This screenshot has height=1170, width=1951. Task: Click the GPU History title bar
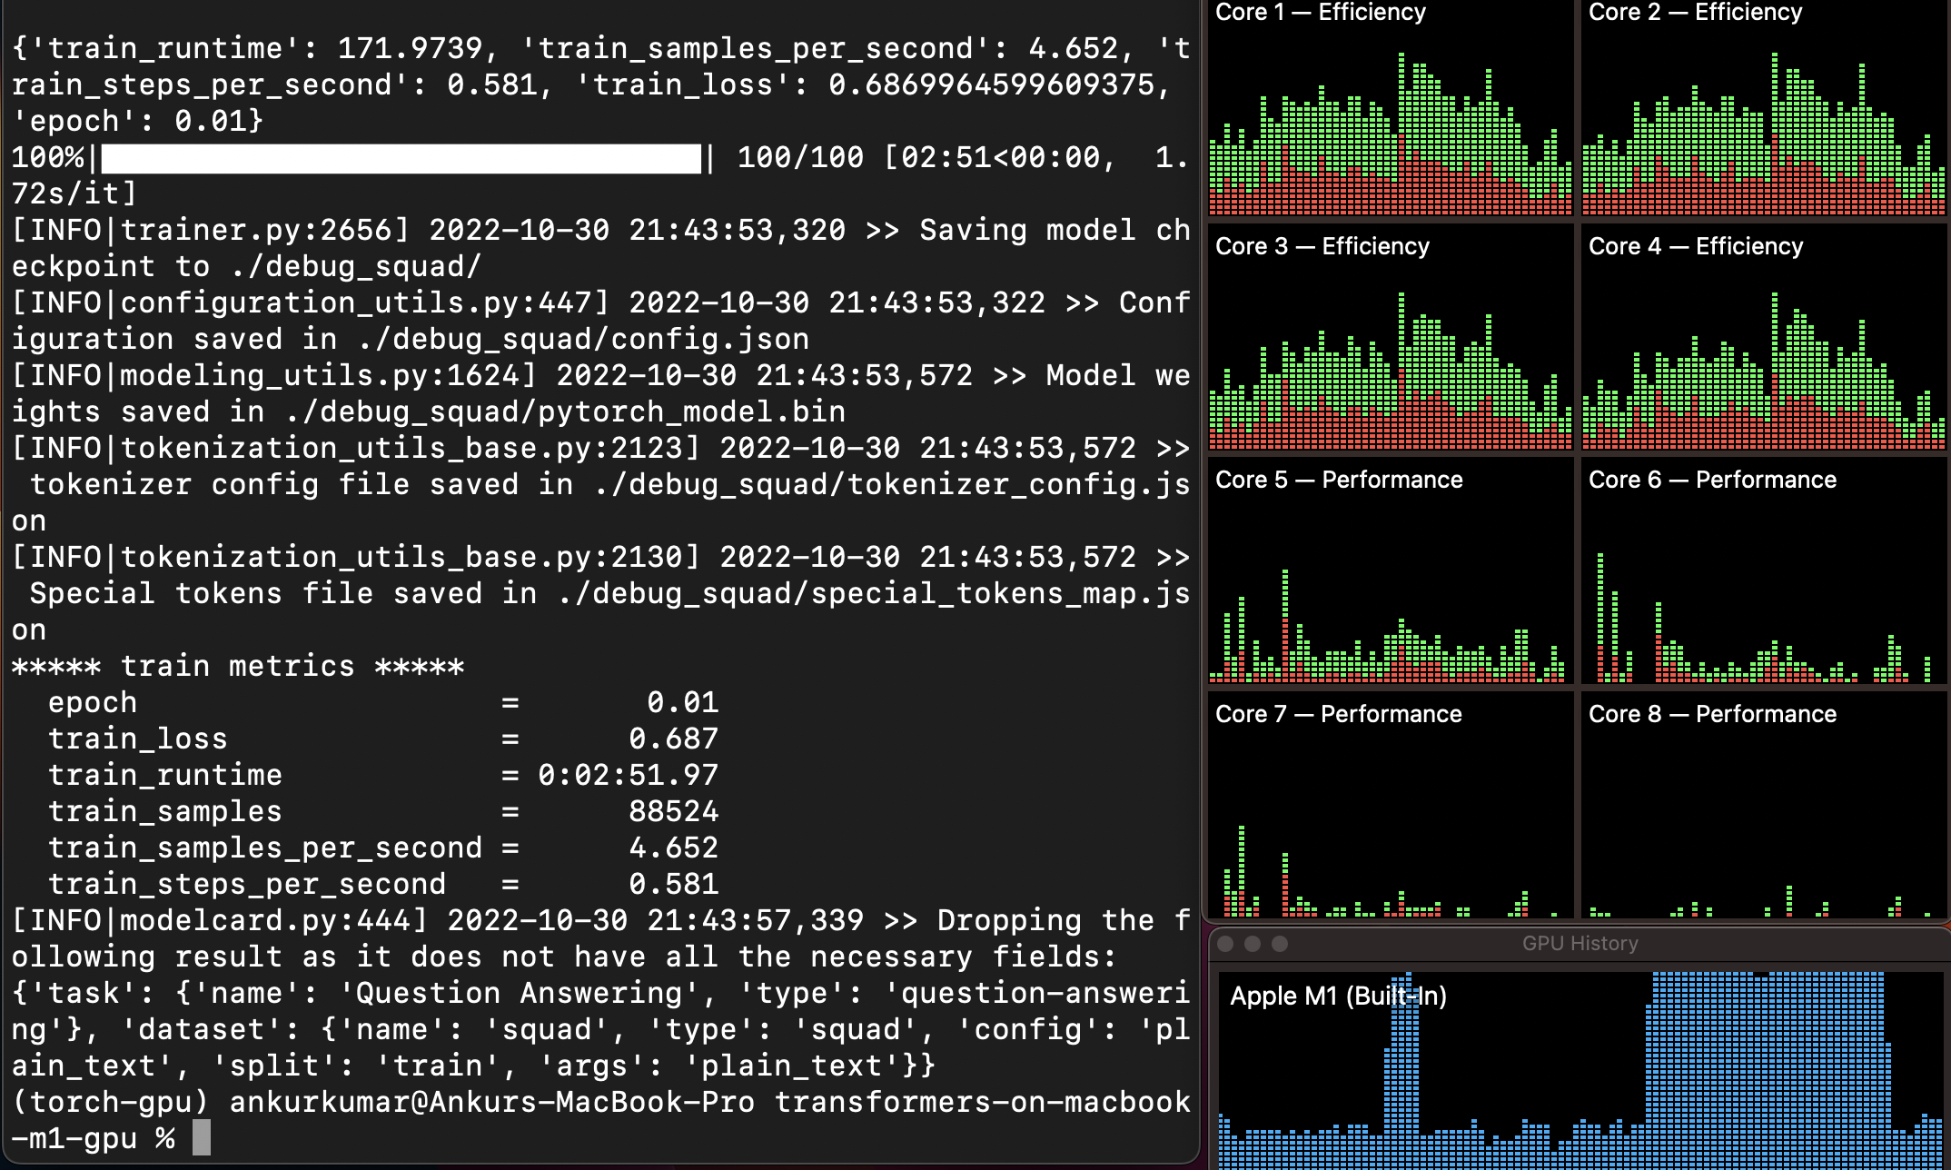1580,944
